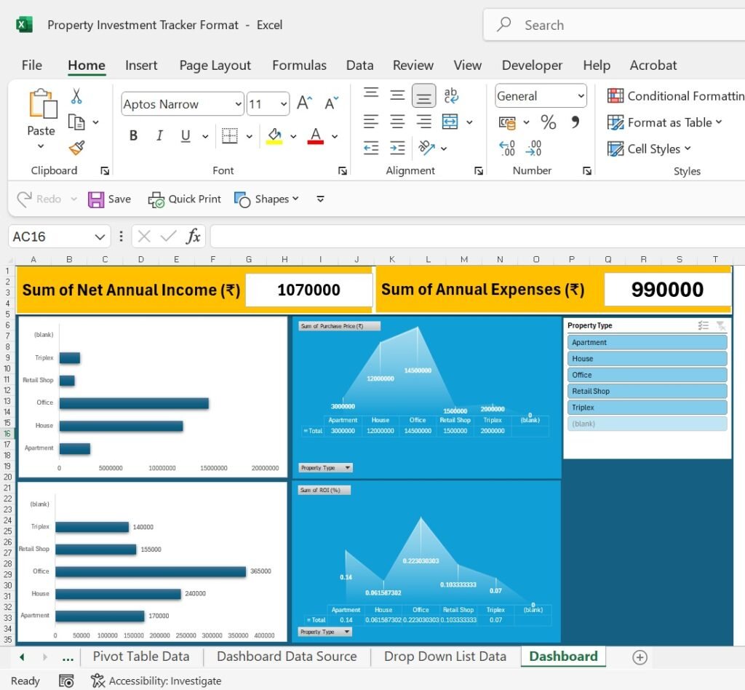
Task: Toggle Top Align
Action: pyautogui.click(x=371, y=94)
